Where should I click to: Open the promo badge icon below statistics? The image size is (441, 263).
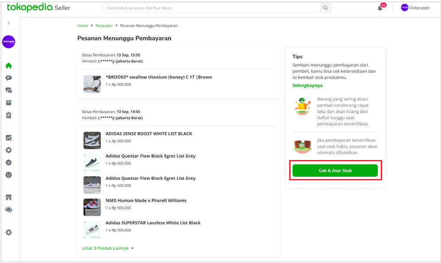9,150
